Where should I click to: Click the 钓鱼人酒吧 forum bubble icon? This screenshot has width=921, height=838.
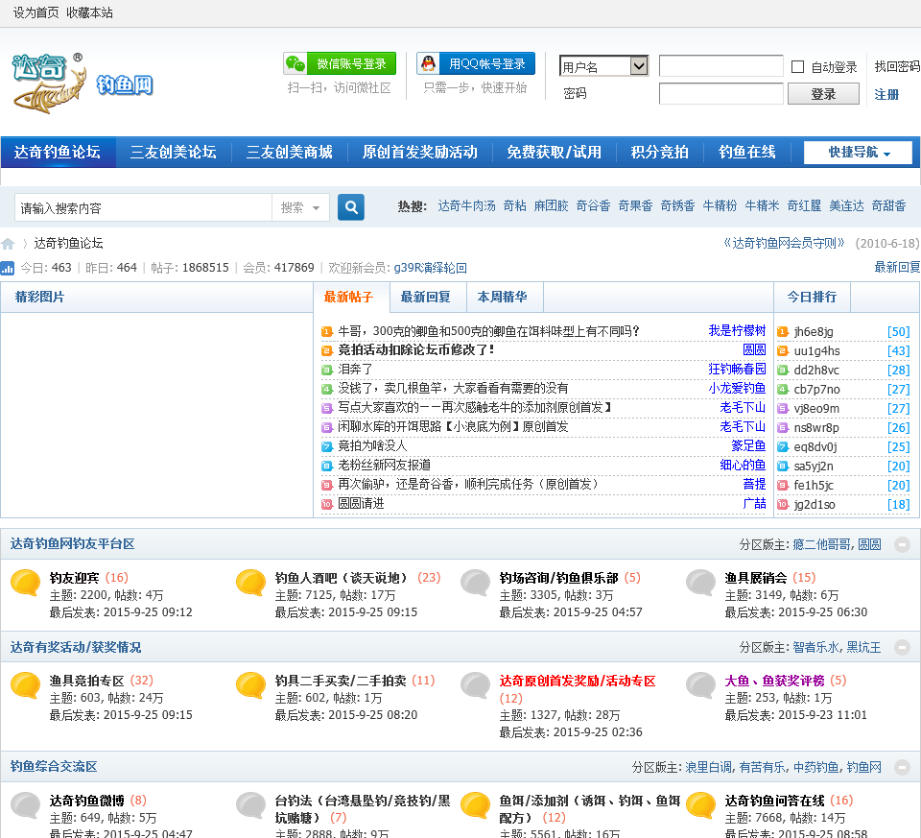coord(250,583)
